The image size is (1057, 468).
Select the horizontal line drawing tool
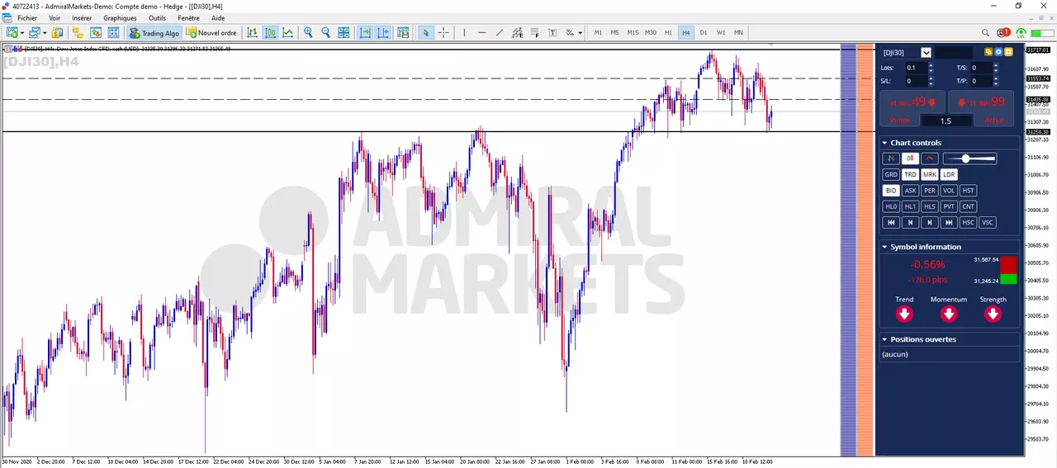pyautogui.click(x=482, y=33)
